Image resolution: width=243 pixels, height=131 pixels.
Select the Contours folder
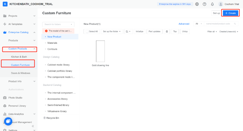pos(52,49)
